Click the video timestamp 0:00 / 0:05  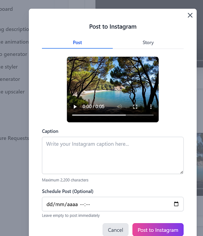(93, 107)
